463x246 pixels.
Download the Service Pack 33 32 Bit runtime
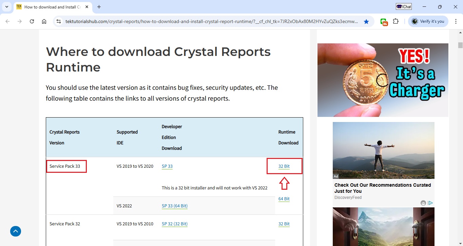[284, 166]
